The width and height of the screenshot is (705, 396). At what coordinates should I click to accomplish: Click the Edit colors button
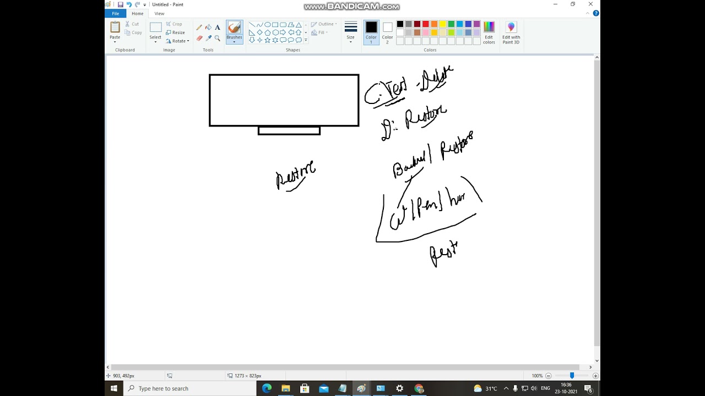point(489,32)
